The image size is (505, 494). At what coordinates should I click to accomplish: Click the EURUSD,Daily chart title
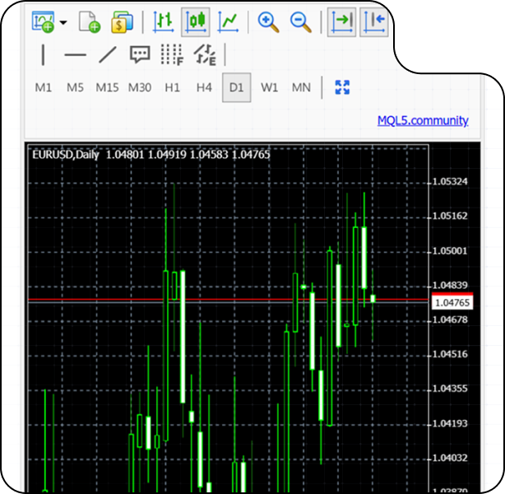[x=66, y=155]
